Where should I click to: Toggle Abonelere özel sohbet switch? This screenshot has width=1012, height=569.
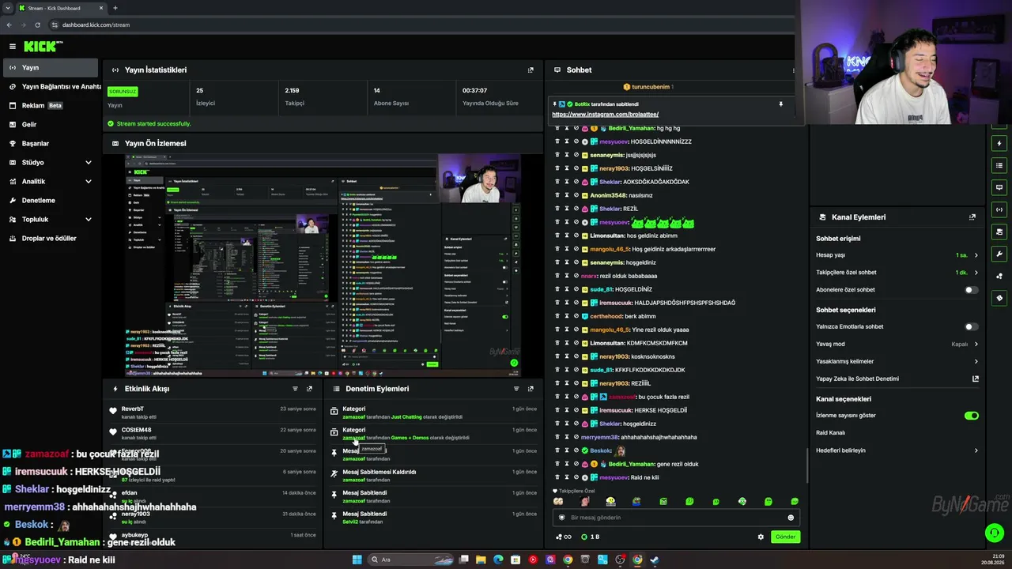point(971,290)
